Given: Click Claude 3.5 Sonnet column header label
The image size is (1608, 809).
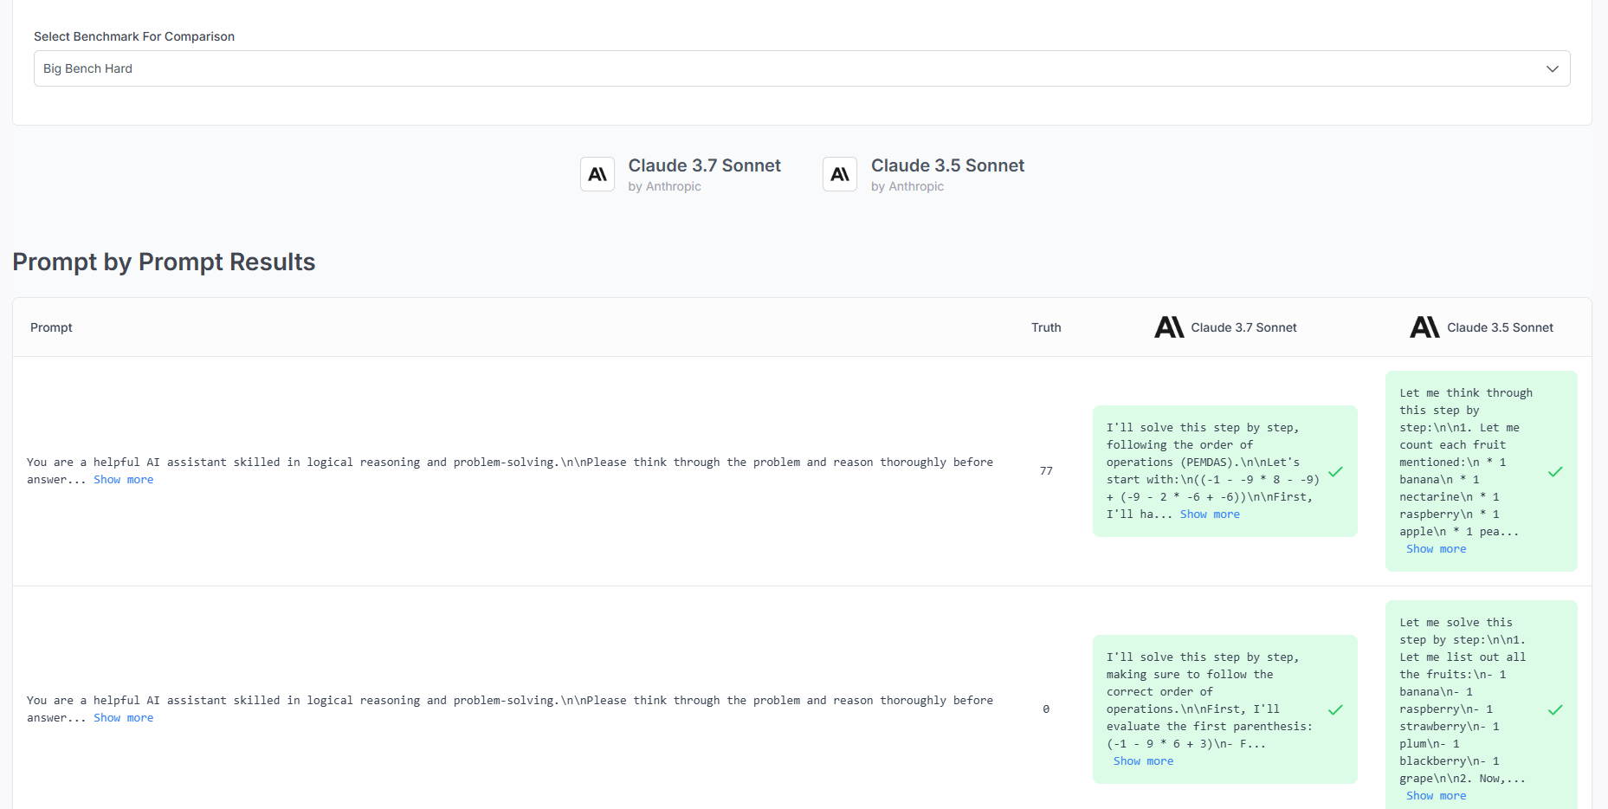Looking at the screenshot, I should pos(1500,327).
